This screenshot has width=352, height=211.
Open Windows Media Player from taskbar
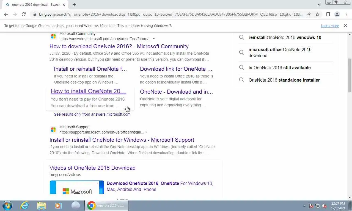coord(58,206)
